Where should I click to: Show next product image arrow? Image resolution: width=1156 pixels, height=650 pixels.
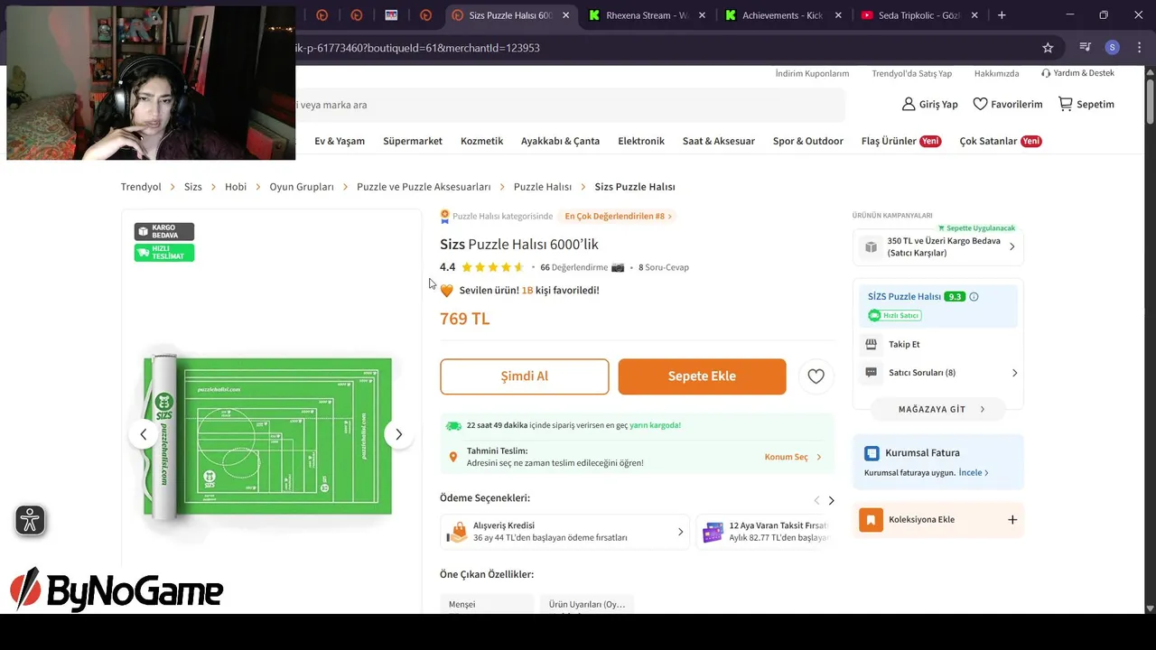(398, 434)
